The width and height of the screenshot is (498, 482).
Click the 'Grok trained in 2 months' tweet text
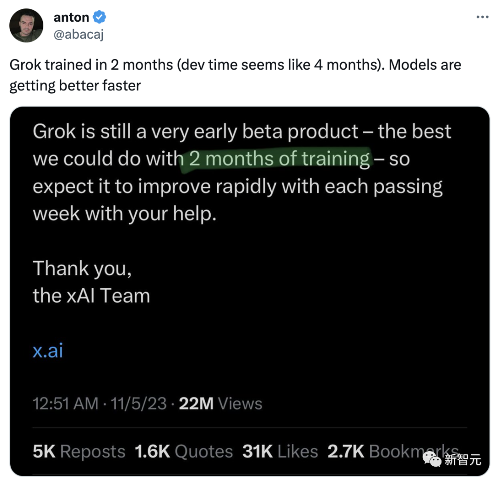click(x=235, y=75)
